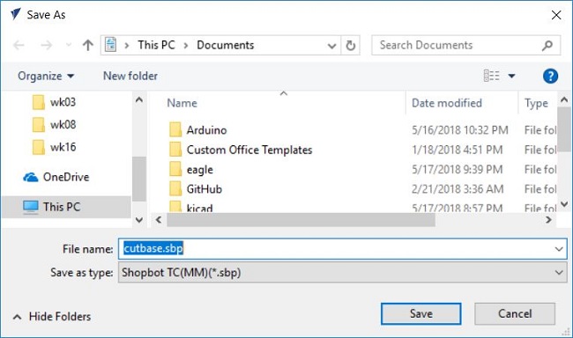Open the blue Help question mark
573x338 pixels.
tap(550, 76)
